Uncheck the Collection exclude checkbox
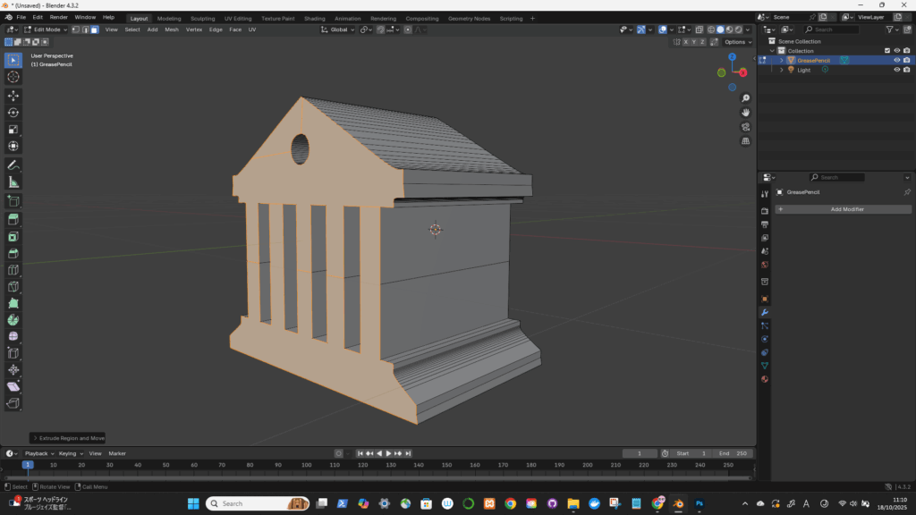The height and width of the screenshot is (515, 916). click(x=886, y=51)
